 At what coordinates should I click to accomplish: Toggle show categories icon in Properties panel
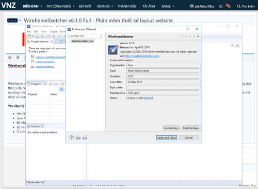coord(61,89)
